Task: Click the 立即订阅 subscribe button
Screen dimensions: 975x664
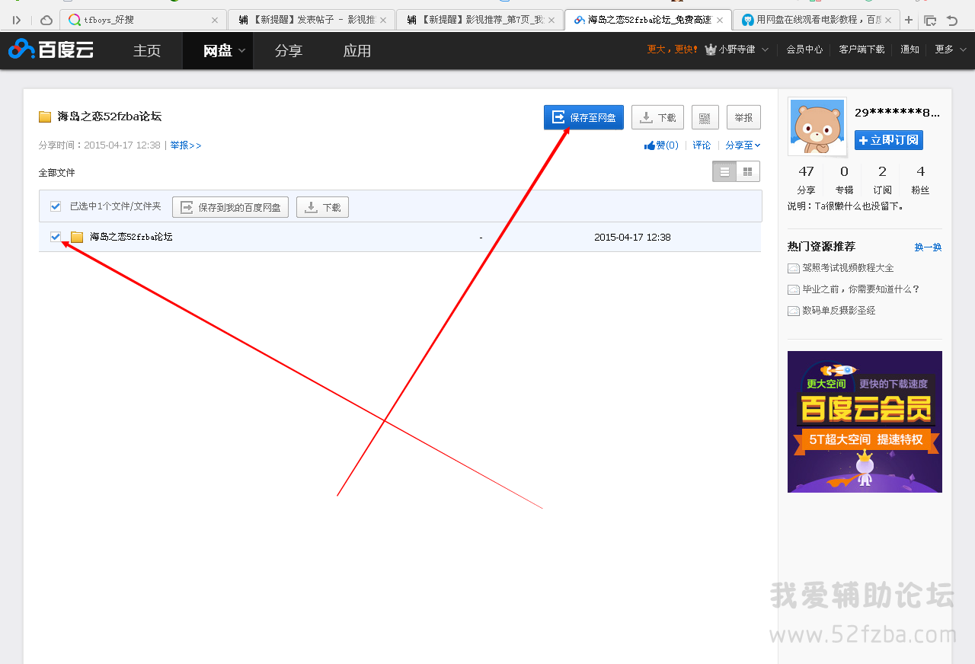Action: [x=888, y=140]
